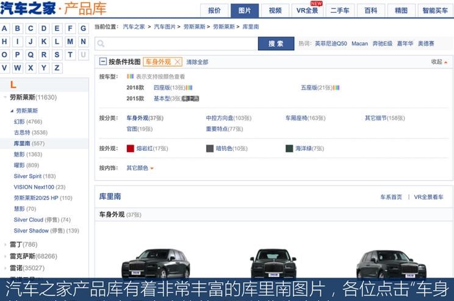Screen dimensions: 454x301
Task: Pick the 熔岩红 red color swatch
Action: [x=131, y=148]
